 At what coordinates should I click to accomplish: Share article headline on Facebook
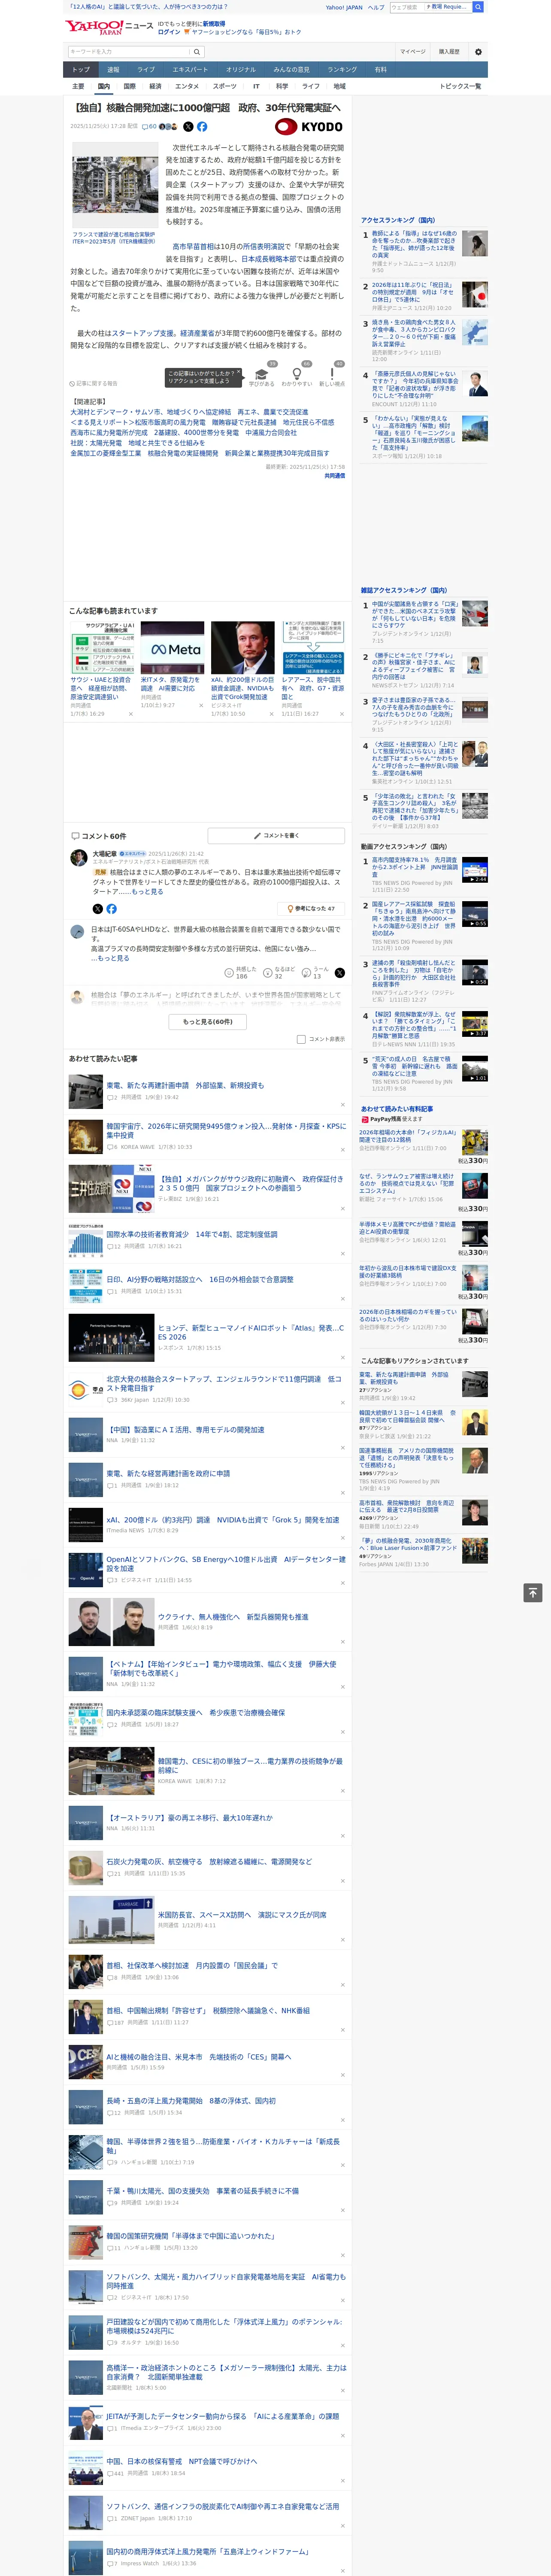tap(202, 127)
